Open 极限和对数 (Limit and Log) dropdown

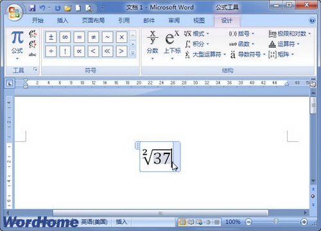pos(290,33)
